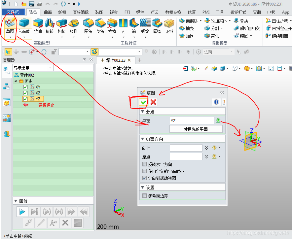The image size is (292, 239).
Task: Uncheck 定向到活动视图 checkbox
Action: pos(144,178)
